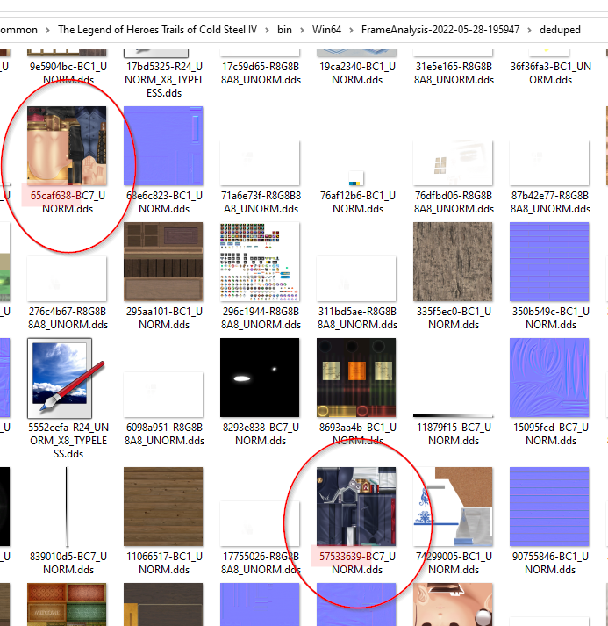The image size is (608, 626).
Task: Expand chevron after 'Win64' in address bar
Action: (351, 31)
